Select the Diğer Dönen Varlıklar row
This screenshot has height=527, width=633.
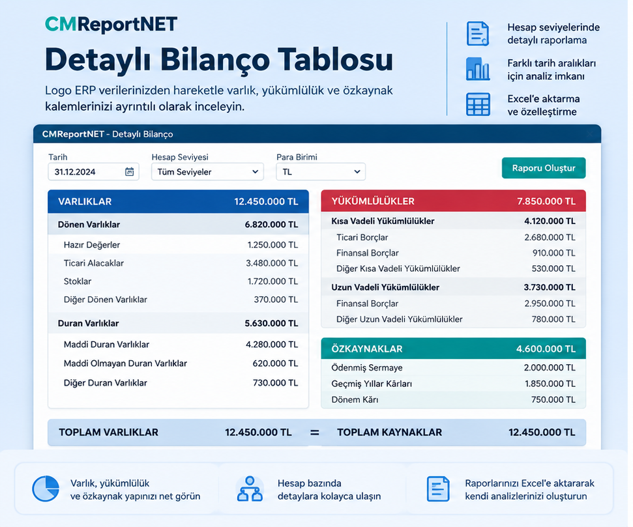tap(178, 300)
